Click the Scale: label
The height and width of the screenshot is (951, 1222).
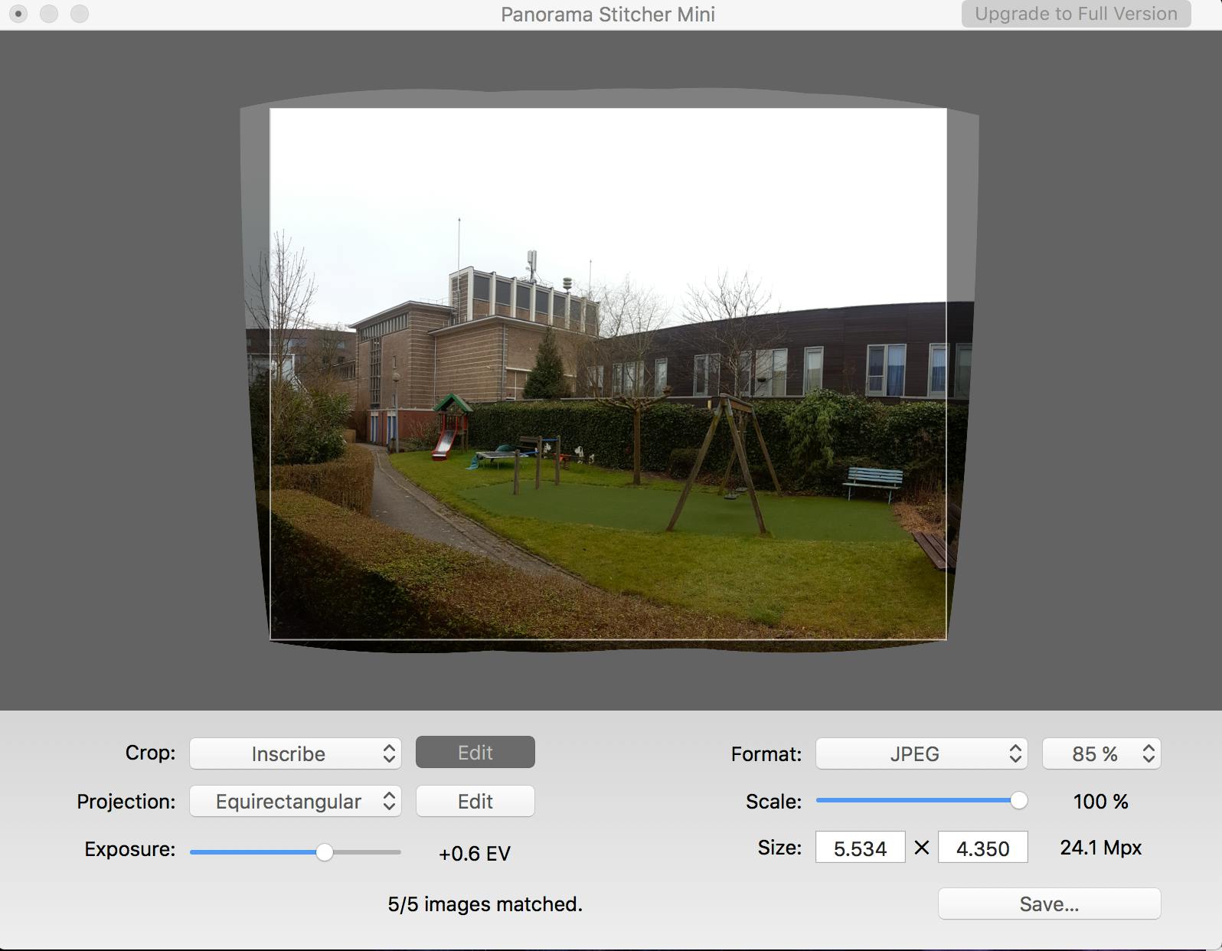click(x=773, y=802)
